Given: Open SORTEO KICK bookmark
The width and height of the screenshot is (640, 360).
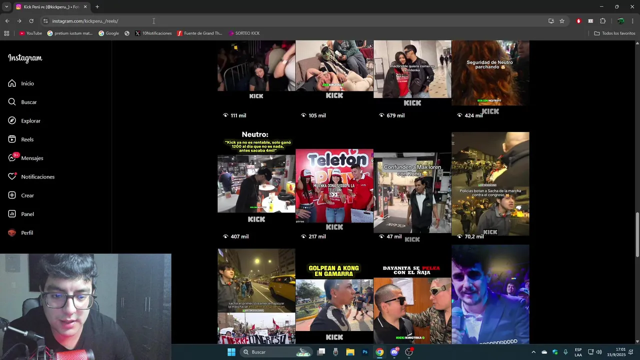Looking at the screenshot, I should [x=244, y=33].
